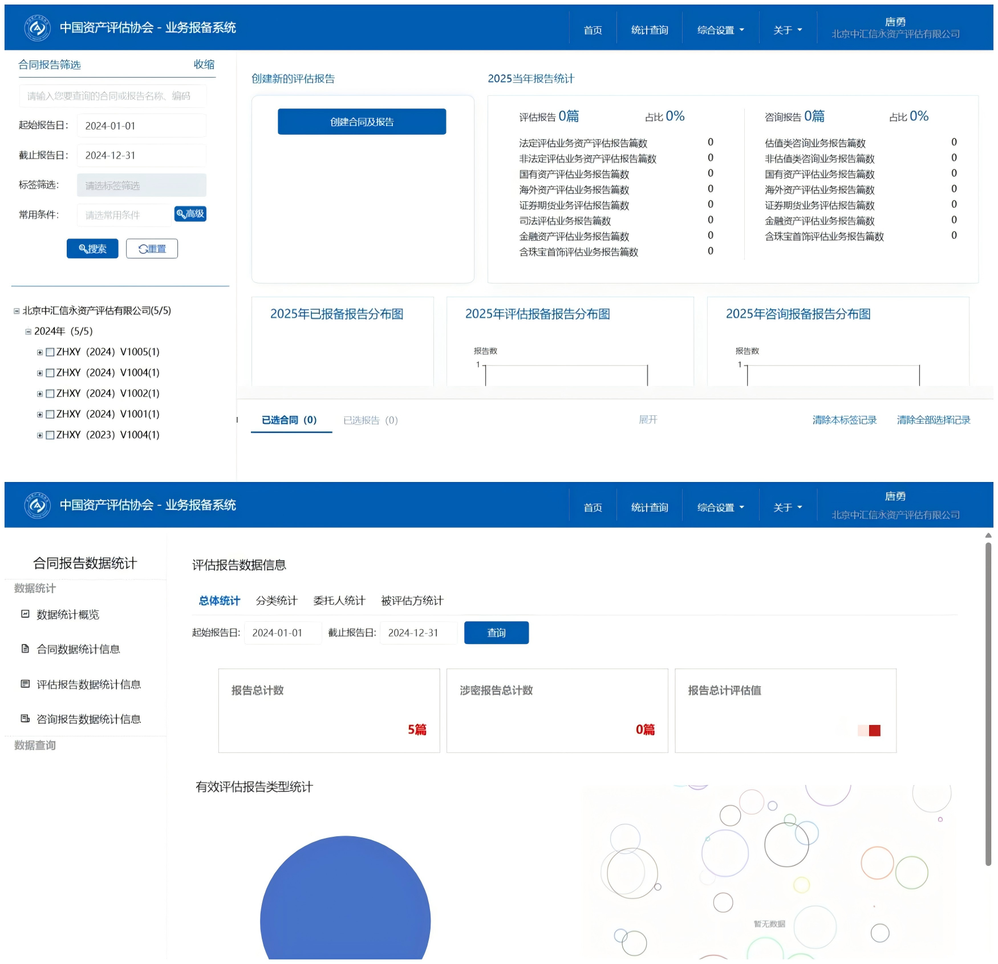Click the 查询 button
The width and height of the screenshot is (998, 964).
click(496, 633)
